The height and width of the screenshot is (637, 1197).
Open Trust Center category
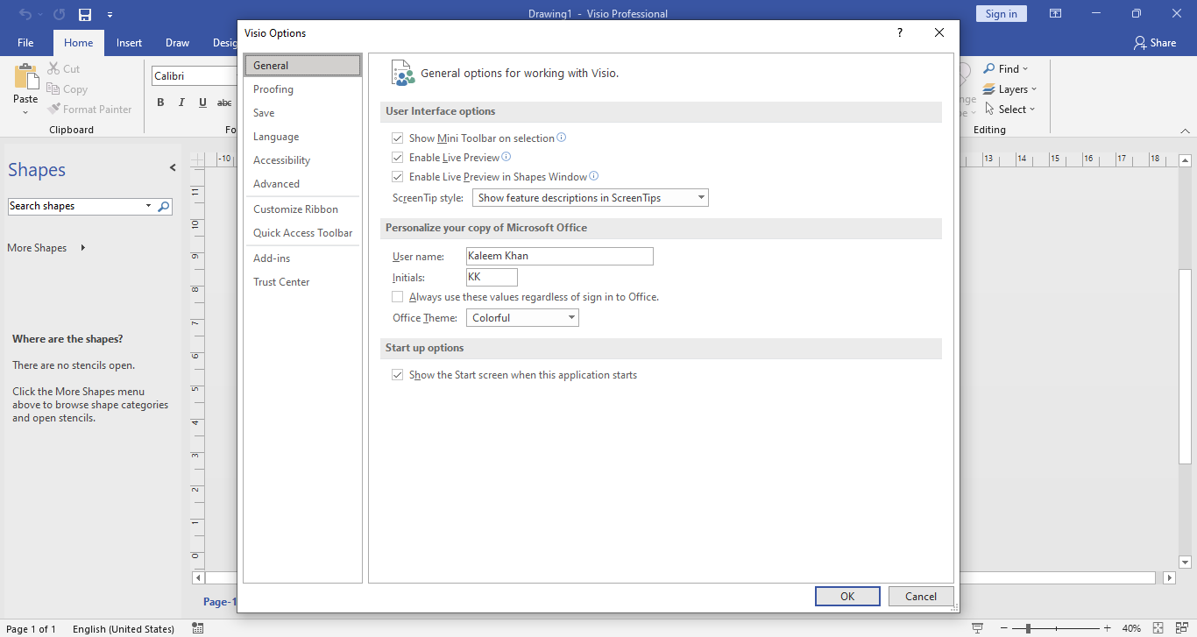tap(301, 282)
